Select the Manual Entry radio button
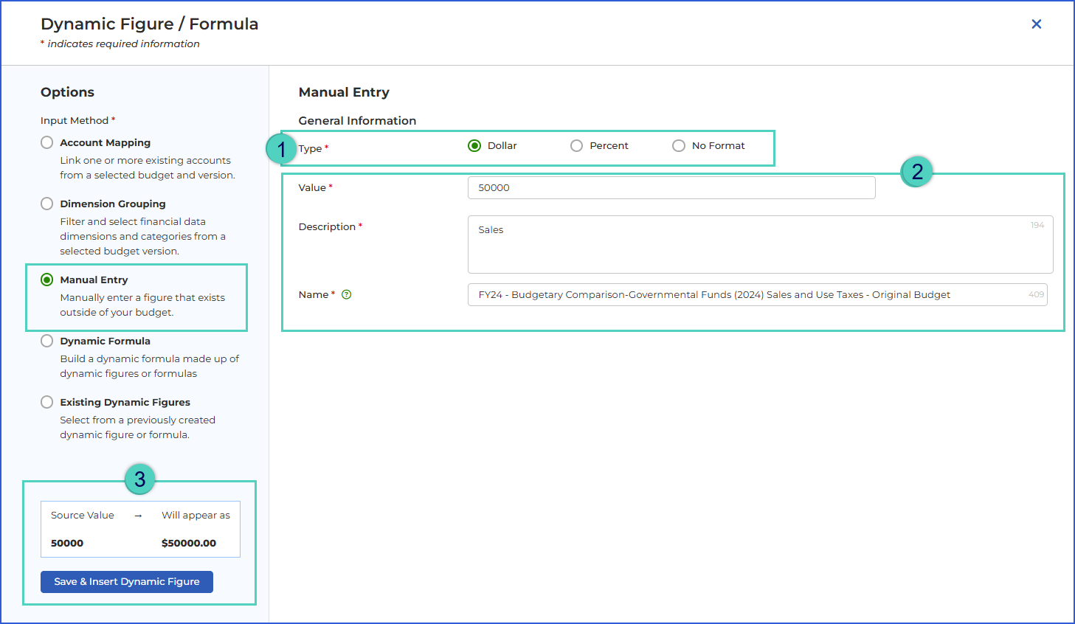The width and height of the screenshot is (1075, 624). coord(46,280)
